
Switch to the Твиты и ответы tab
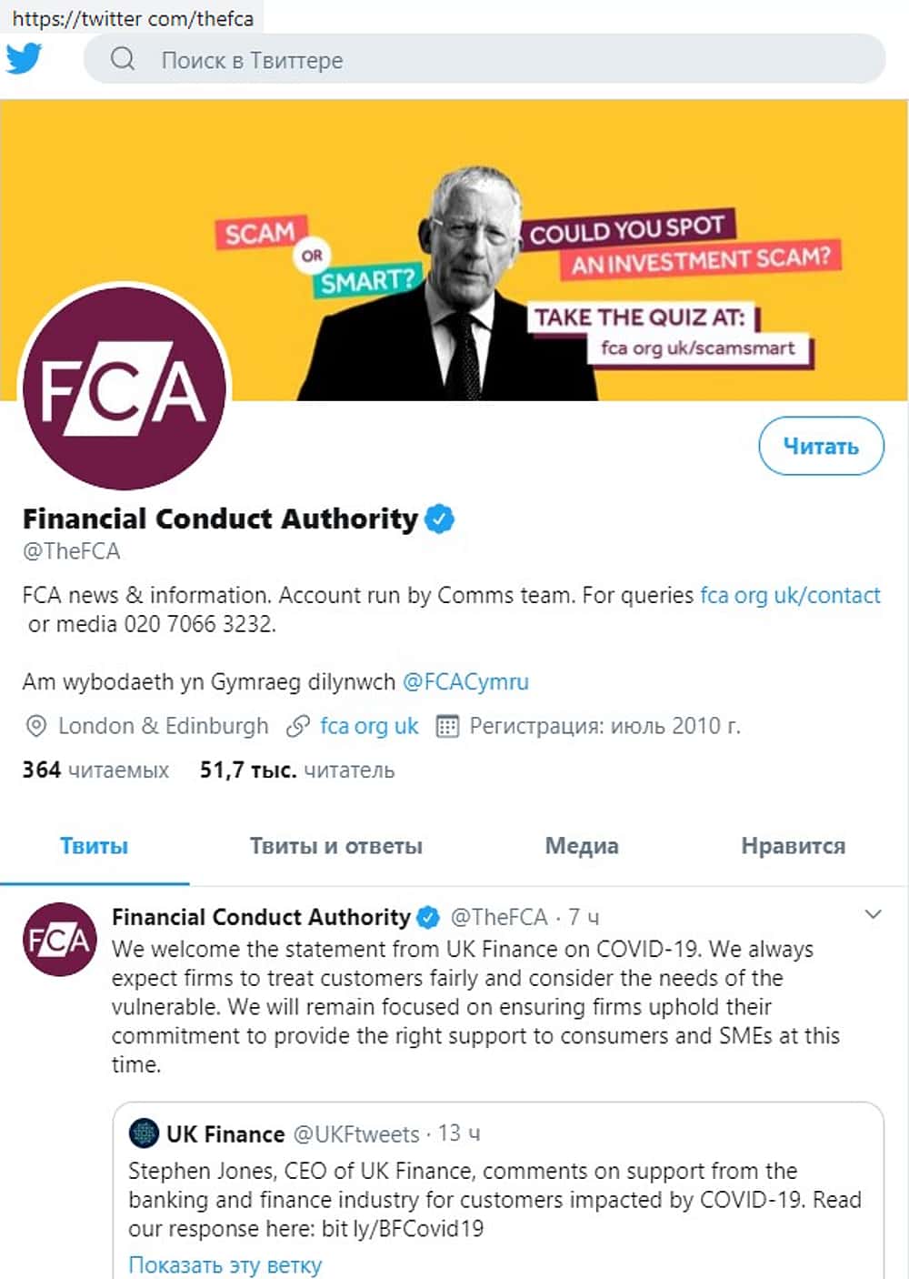click(x=335, y=846)
